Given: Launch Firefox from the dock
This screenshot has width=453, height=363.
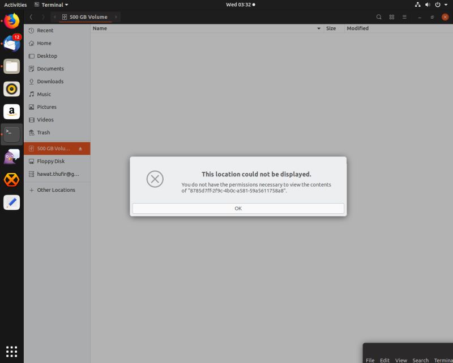Looking at the screenshot, I should click(x=11, y=21).
